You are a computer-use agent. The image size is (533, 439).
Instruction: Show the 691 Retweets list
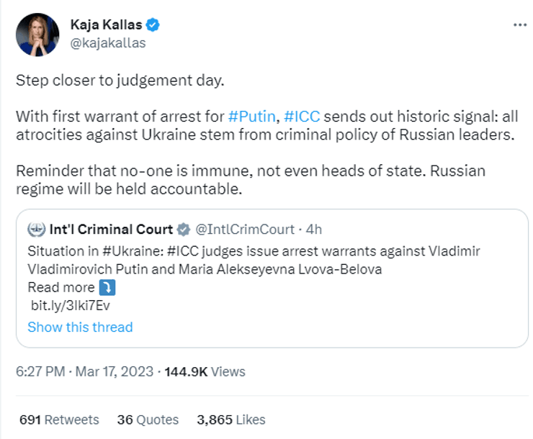(58, 420)
